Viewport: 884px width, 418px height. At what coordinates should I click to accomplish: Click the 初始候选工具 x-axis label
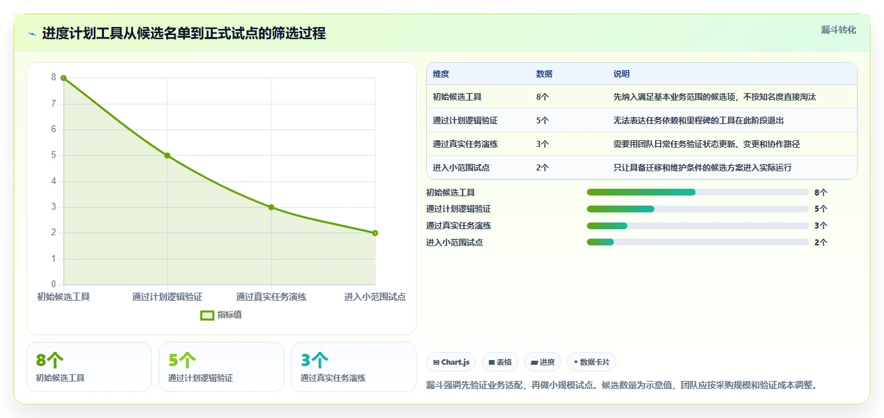pyautogui.click(x=63, y=297)
